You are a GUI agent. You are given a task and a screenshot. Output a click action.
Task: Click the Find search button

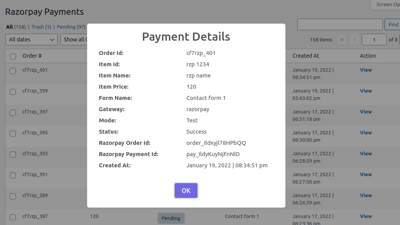392,24
